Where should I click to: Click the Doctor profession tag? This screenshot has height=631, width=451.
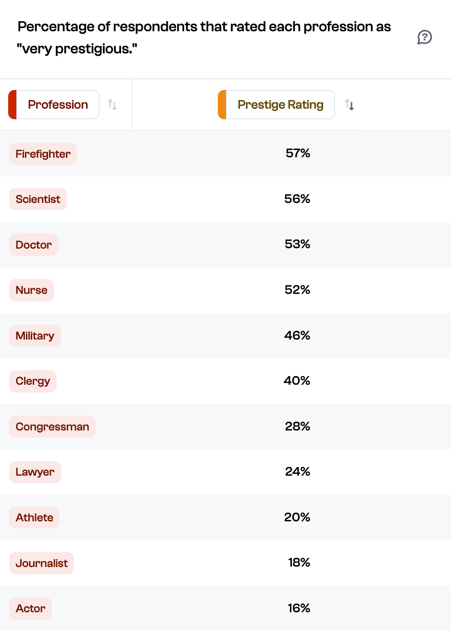[33, 244]
